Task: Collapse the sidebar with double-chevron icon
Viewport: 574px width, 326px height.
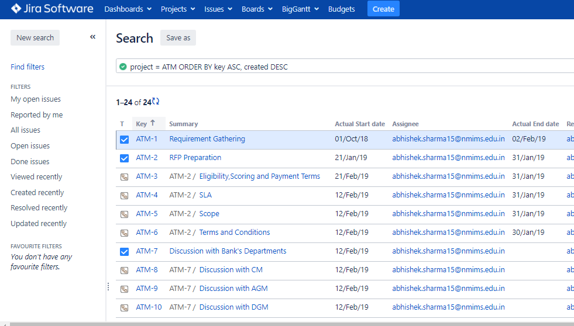Action: (x=92, y=37)
